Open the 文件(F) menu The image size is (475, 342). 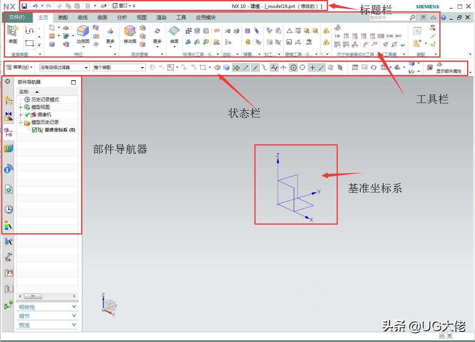(x=18, y=17)
